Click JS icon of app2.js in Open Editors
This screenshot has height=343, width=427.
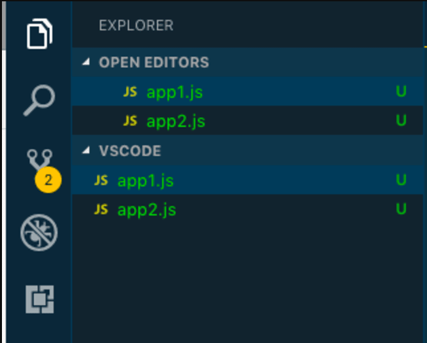pyautogui.click(x=130, y=120)
